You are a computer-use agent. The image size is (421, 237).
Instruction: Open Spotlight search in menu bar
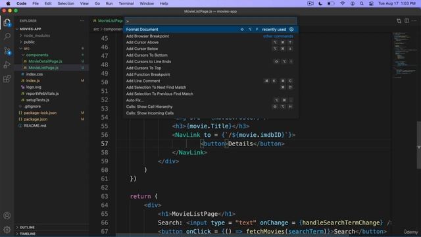point(362,3)
